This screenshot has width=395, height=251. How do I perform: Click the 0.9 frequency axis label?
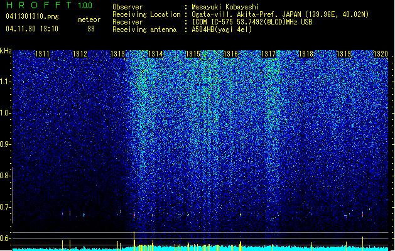[5, 144]
